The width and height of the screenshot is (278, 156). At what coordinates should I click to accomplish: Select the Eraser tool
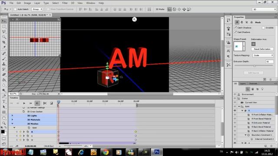4,75
